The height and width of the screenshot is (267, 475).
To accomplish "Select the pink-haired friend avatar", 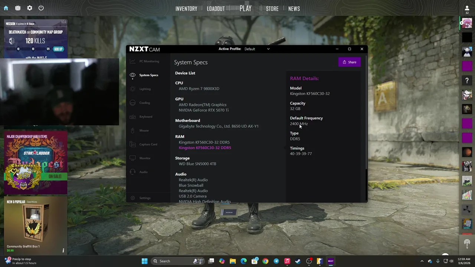I will [467, 23].
